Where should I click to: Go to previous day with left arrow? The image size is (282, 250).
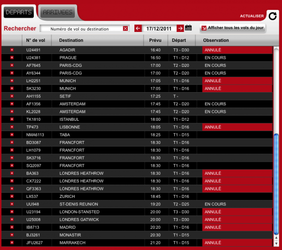[x=138, y=28]
